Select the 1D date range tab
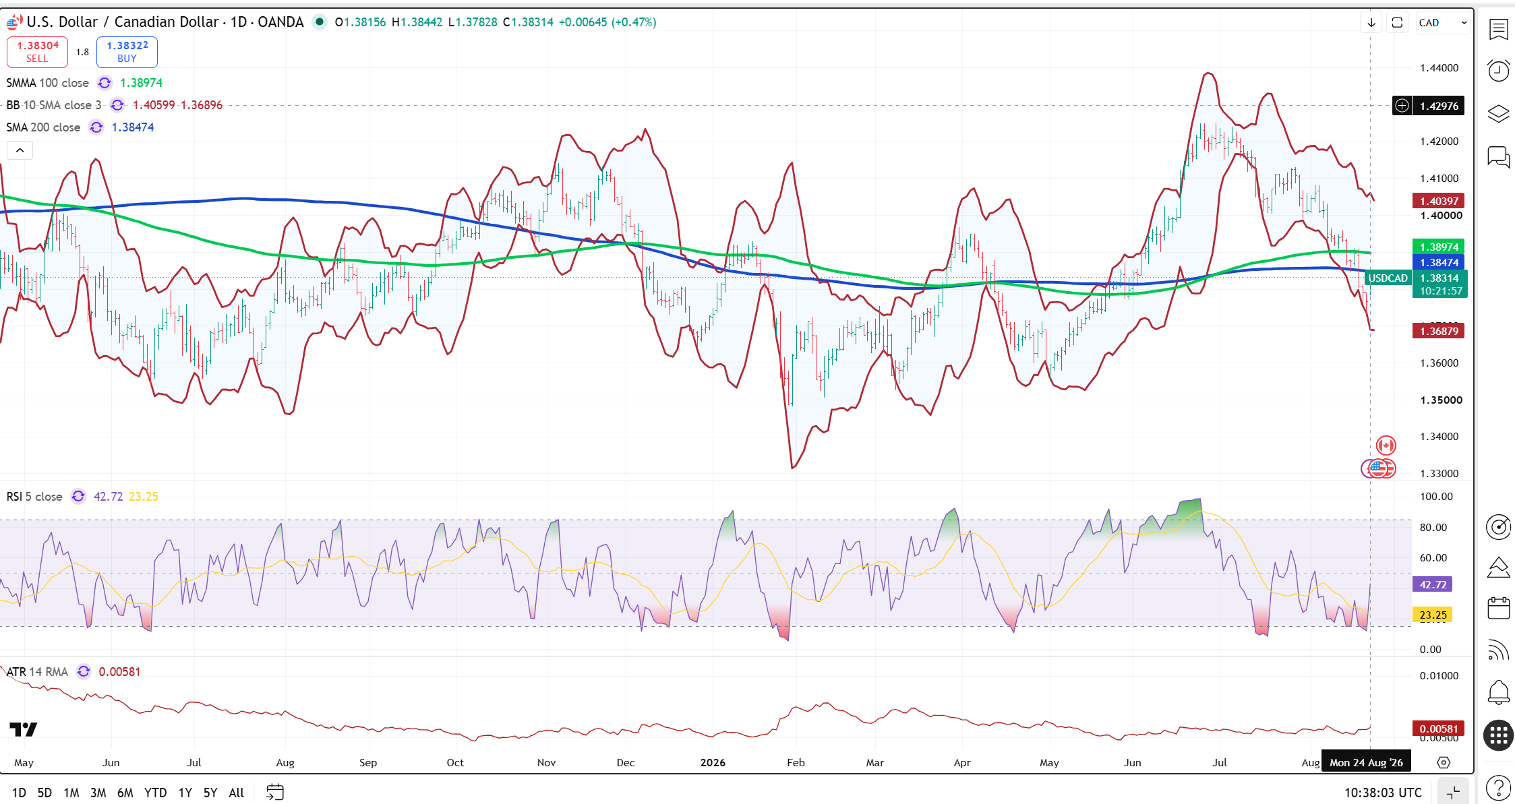 pos(19,793)
